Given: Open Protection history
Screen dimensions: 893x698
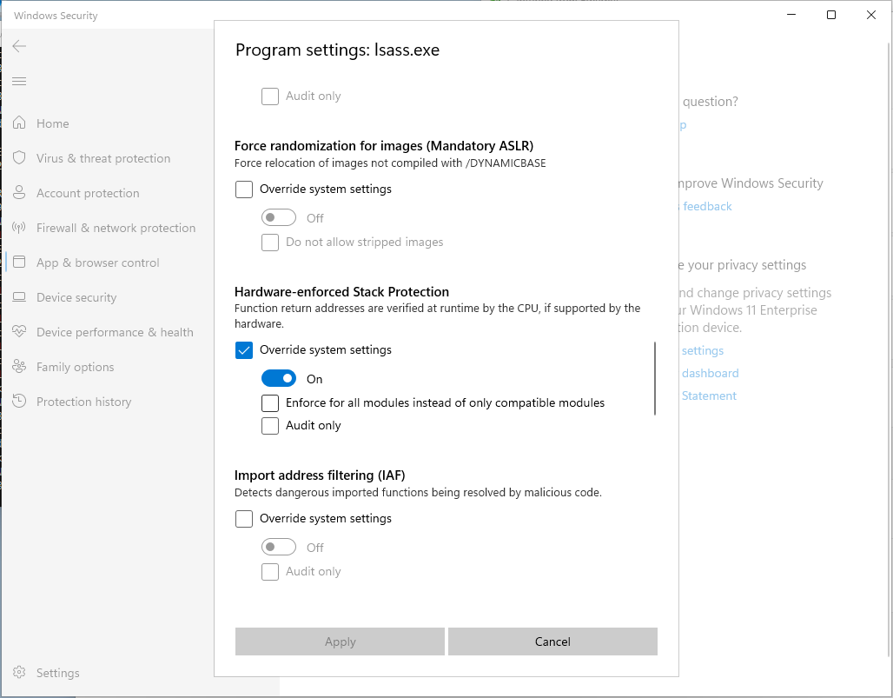Looking at the screenshot, I should pos(83,402).
